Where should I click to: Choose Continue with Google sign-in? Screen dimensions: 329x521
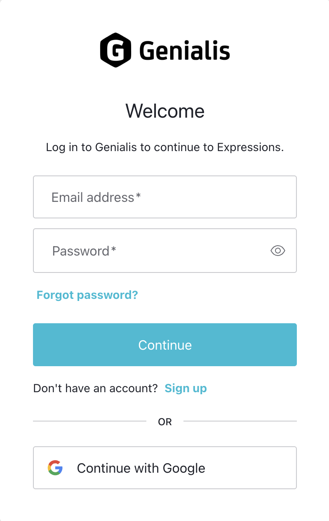click(x=165, y=468)
